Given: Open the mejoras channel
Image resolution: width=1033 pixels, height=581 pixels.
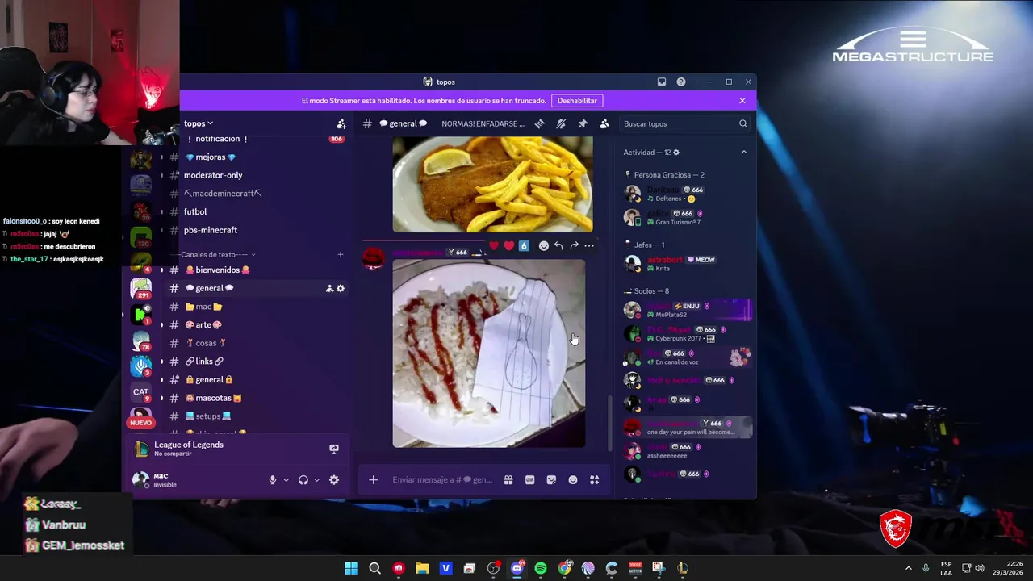Looking at the screenshot, I should pos(210,157).
